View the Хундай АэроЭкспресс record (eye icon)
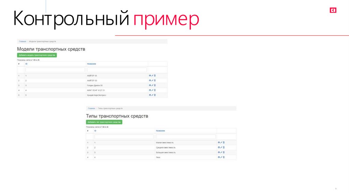This screenshot has height=195, width=349. coord(150,95)
